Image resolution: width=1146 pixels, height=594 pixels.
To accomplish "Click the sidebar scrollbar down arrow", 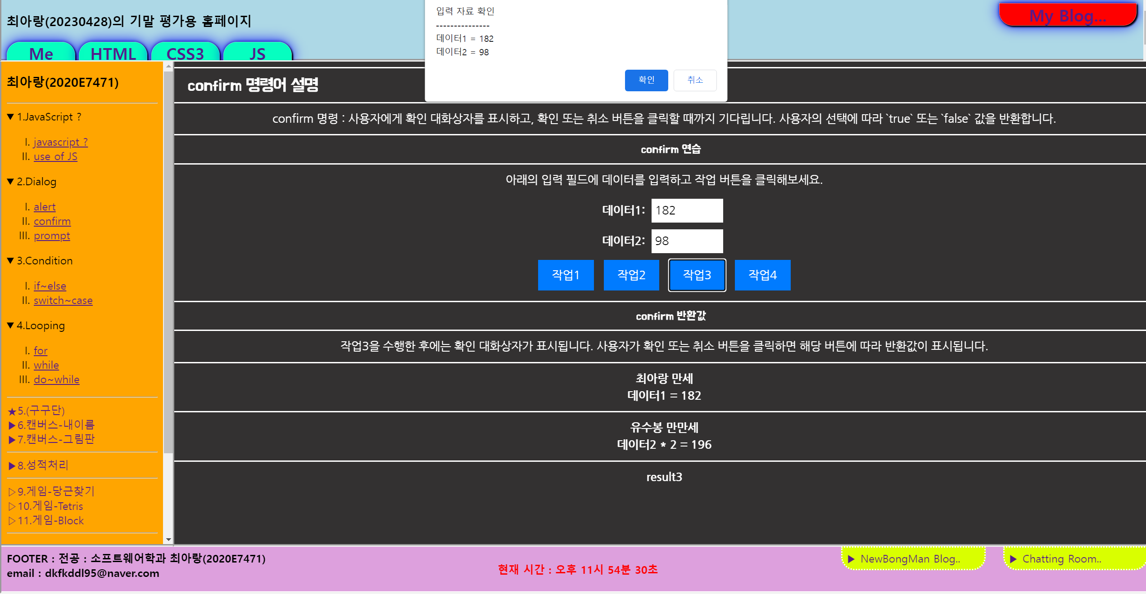I will tap(168, 539).
